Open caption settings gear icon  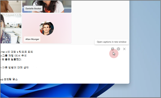[x=118, y=49]
